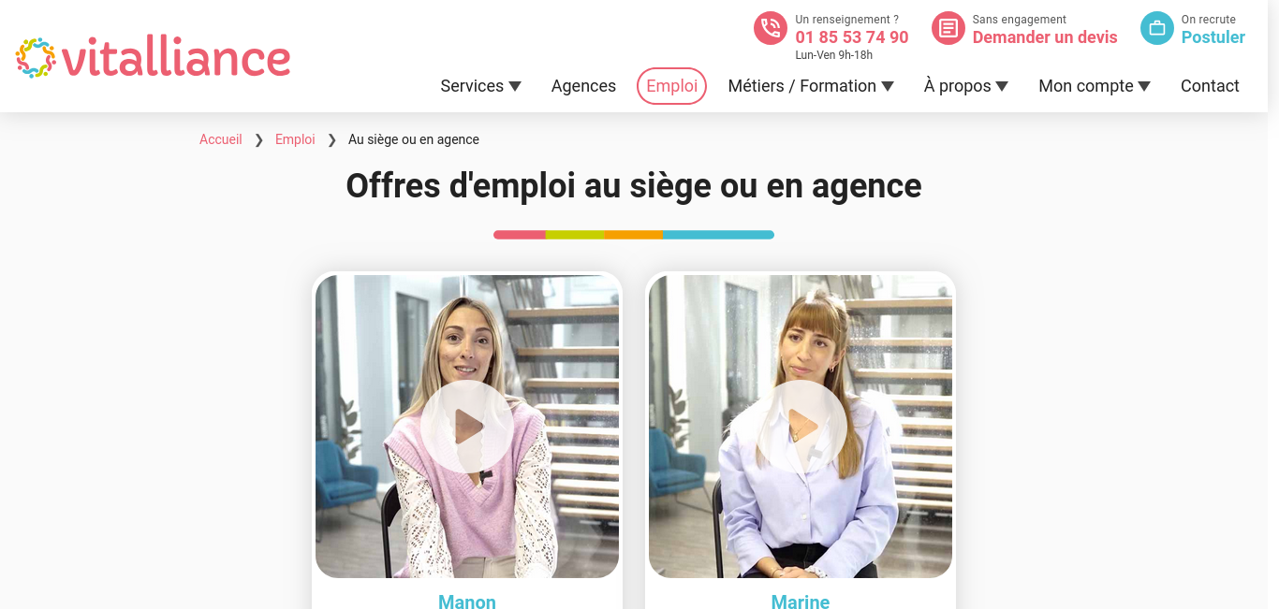Image resolution: width=1279 pixels, height=609 pixels.
Task: Click the Emploi breadcrumb link
Action: pos(295,139)
